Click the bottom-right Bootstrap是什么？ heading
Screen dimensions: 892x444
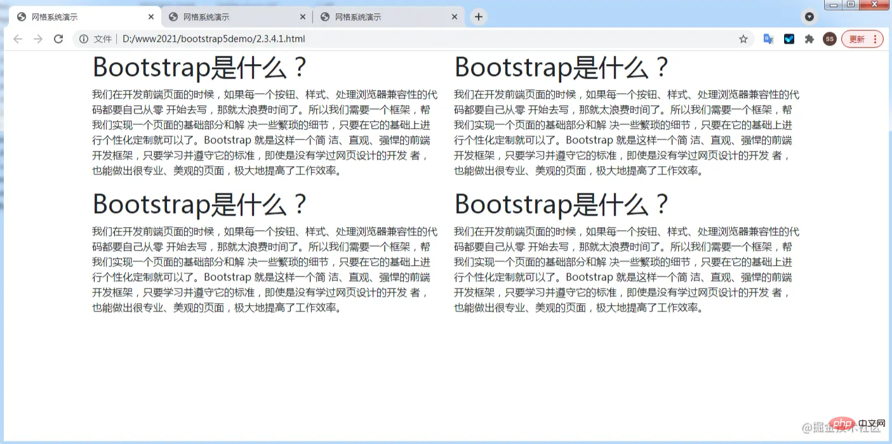(562, 204)
